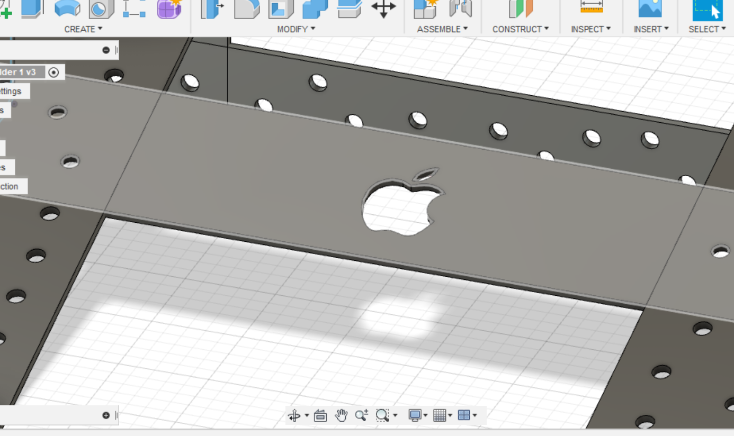Open the CREATE dropdown menu
The width and height of the screenshot is (734, 436).
pyautogui.click(x=83, y=29)
